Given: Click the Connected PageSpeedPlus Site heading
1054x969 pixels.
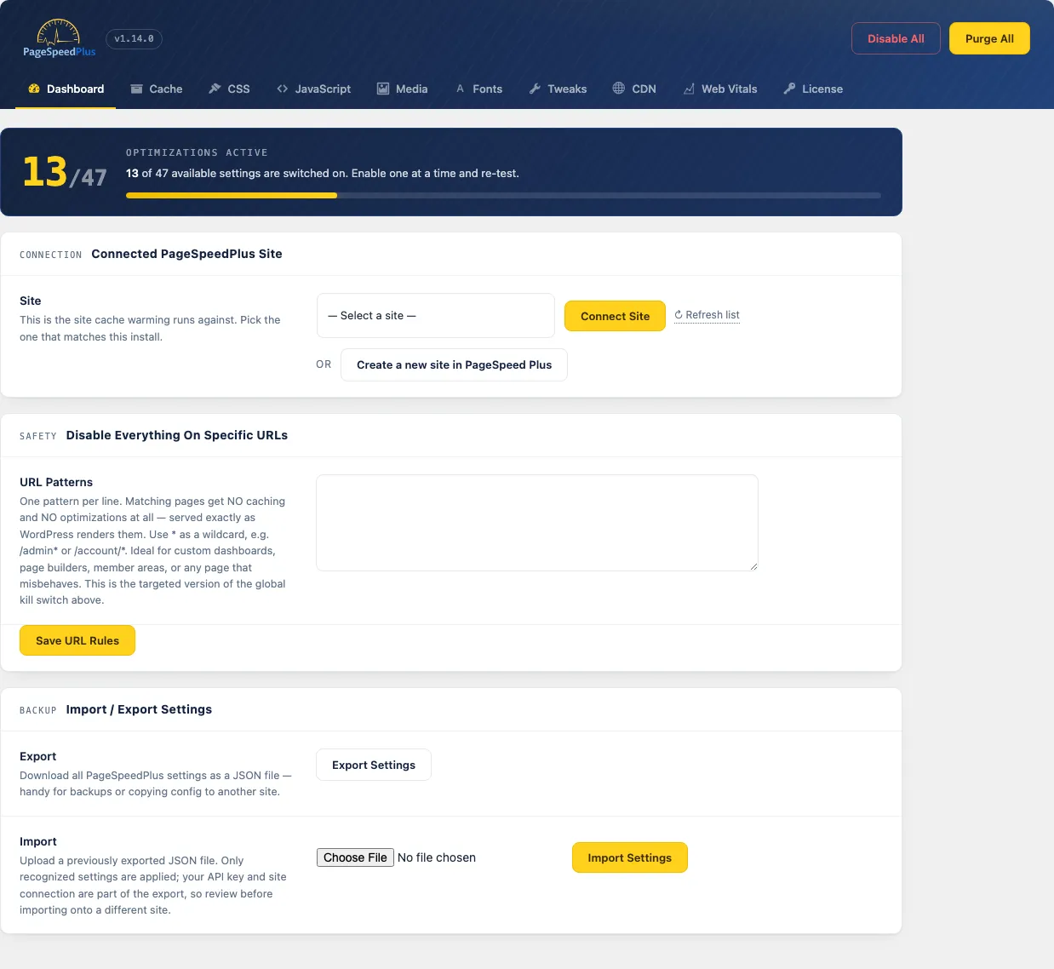Looking at the screenshot, I should point(186,254).
